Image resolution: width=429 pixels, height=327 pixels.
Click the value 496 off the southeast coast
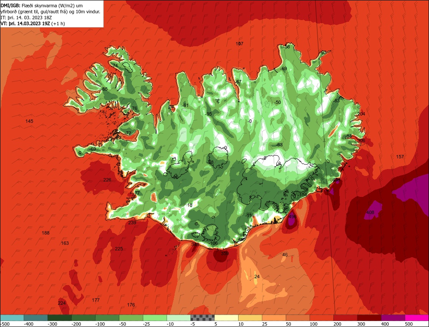click(x=293, y=217)
